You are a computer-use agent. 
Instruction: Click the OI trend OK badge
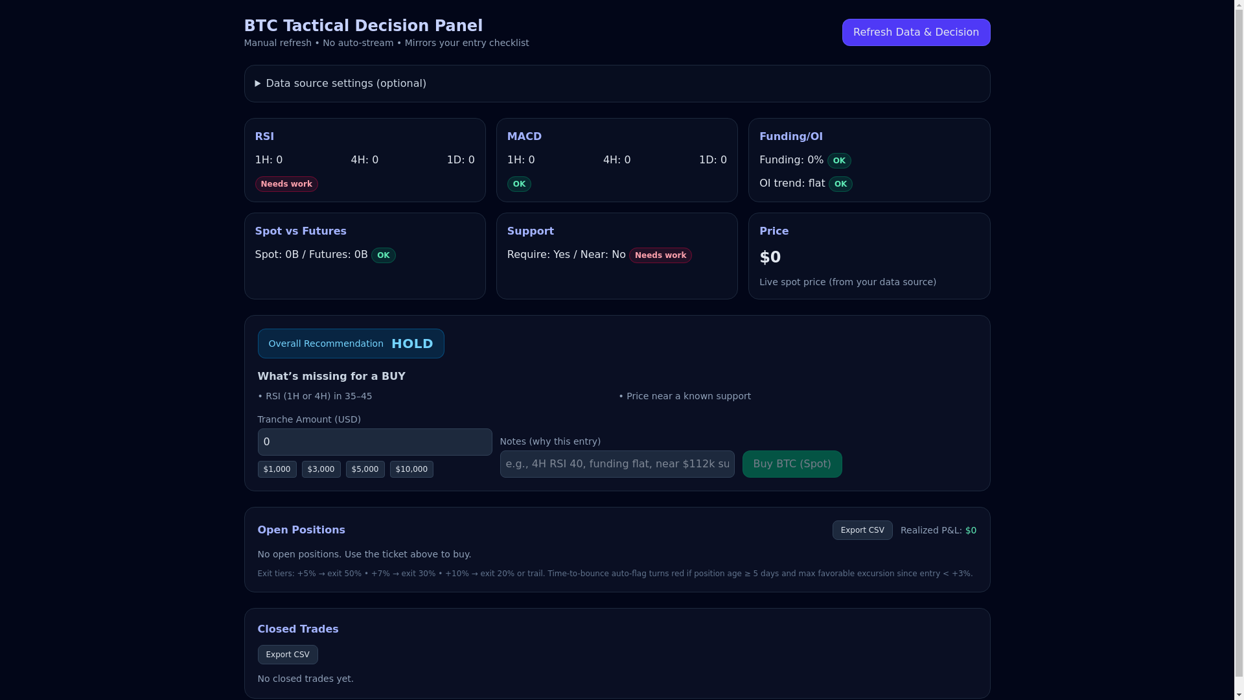(x=840, y=184)
